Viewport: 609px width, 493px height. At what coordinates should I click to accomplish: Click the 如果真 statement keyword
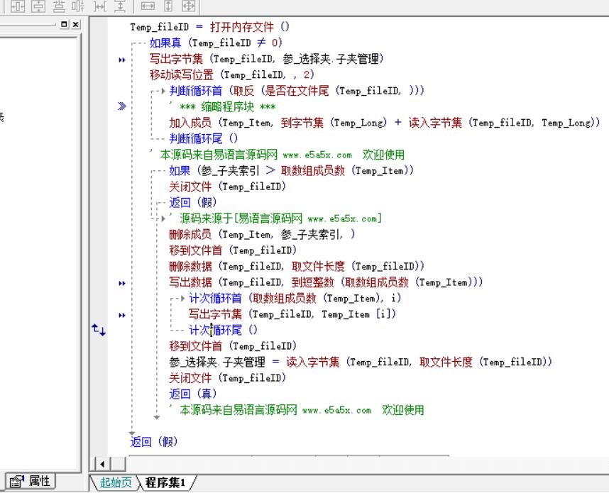pyautogui.click(x=165, y=43)
